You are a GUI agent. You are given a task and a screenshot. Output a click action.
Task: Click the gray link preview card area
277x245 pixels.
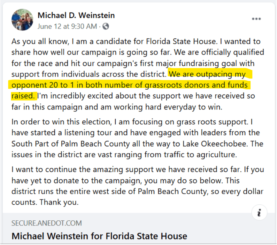tap(139, 228)
